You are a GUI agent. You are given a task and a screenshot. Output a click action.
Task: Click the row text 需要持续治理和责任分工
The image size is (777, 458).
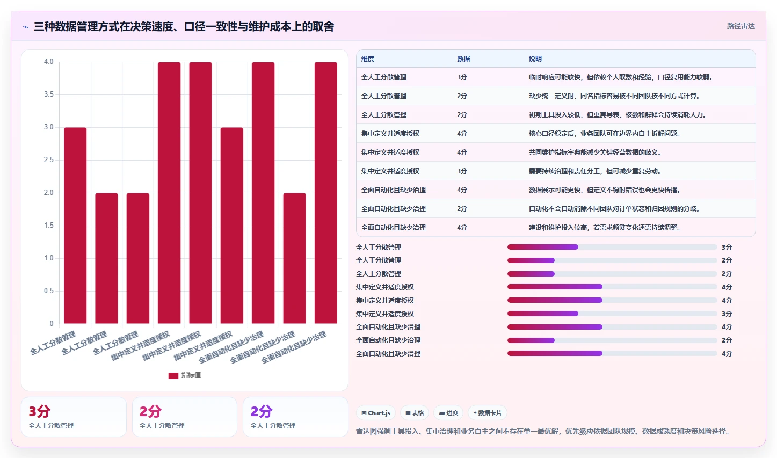(x=564, y=171)
